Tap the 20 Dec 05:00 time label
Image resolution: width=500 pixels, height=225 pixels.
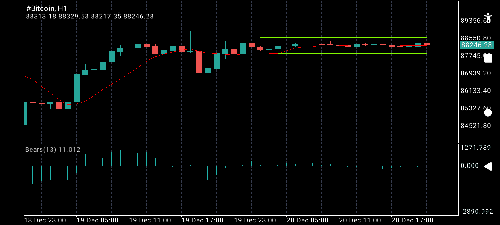tap(307, 220)
